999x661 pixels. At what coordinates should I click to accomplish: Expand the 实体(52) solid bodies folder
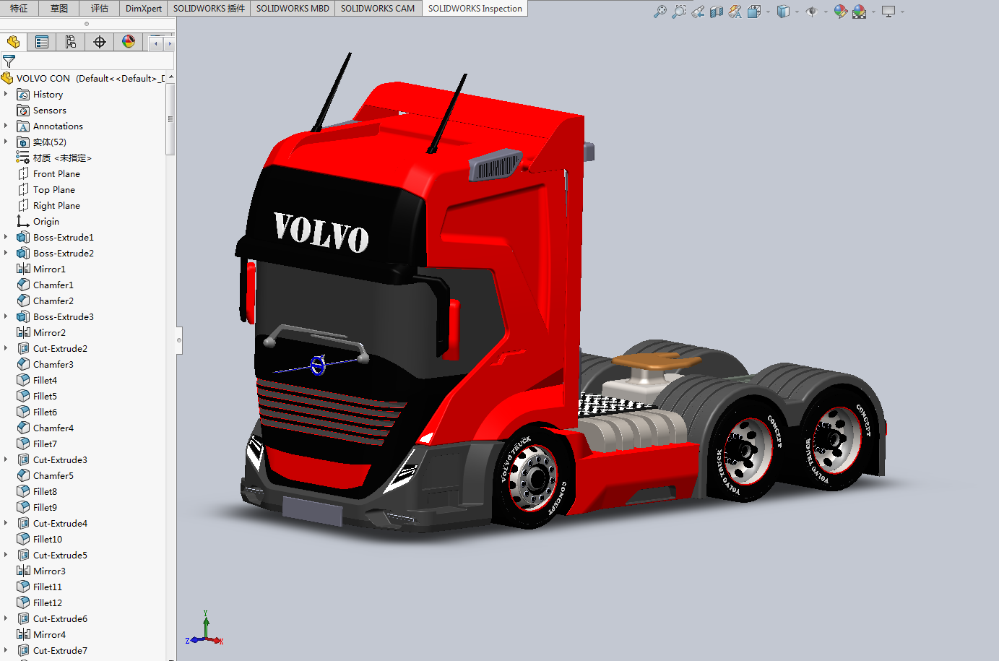pos(6,142)
